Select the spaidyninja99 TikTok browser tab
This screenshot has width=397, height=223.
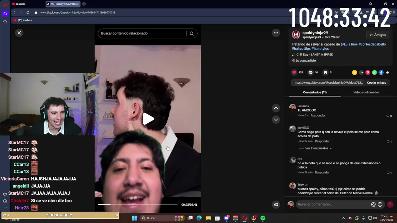63,4
